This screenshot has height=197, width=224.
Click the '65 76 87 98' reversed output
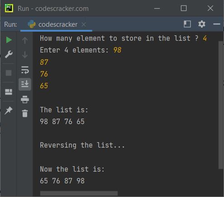62,181
